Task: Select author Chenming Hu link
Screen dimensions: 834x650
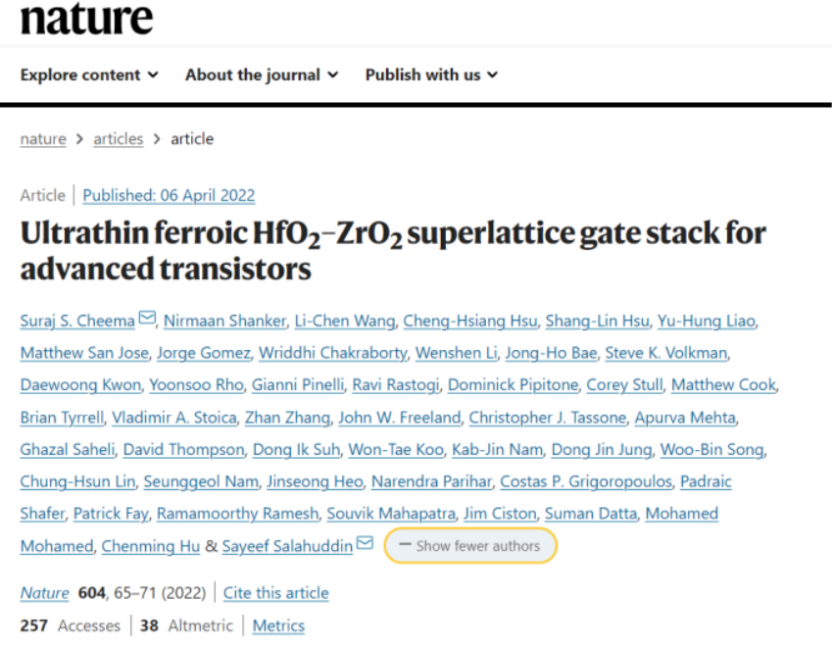Action: coord(151,546)
